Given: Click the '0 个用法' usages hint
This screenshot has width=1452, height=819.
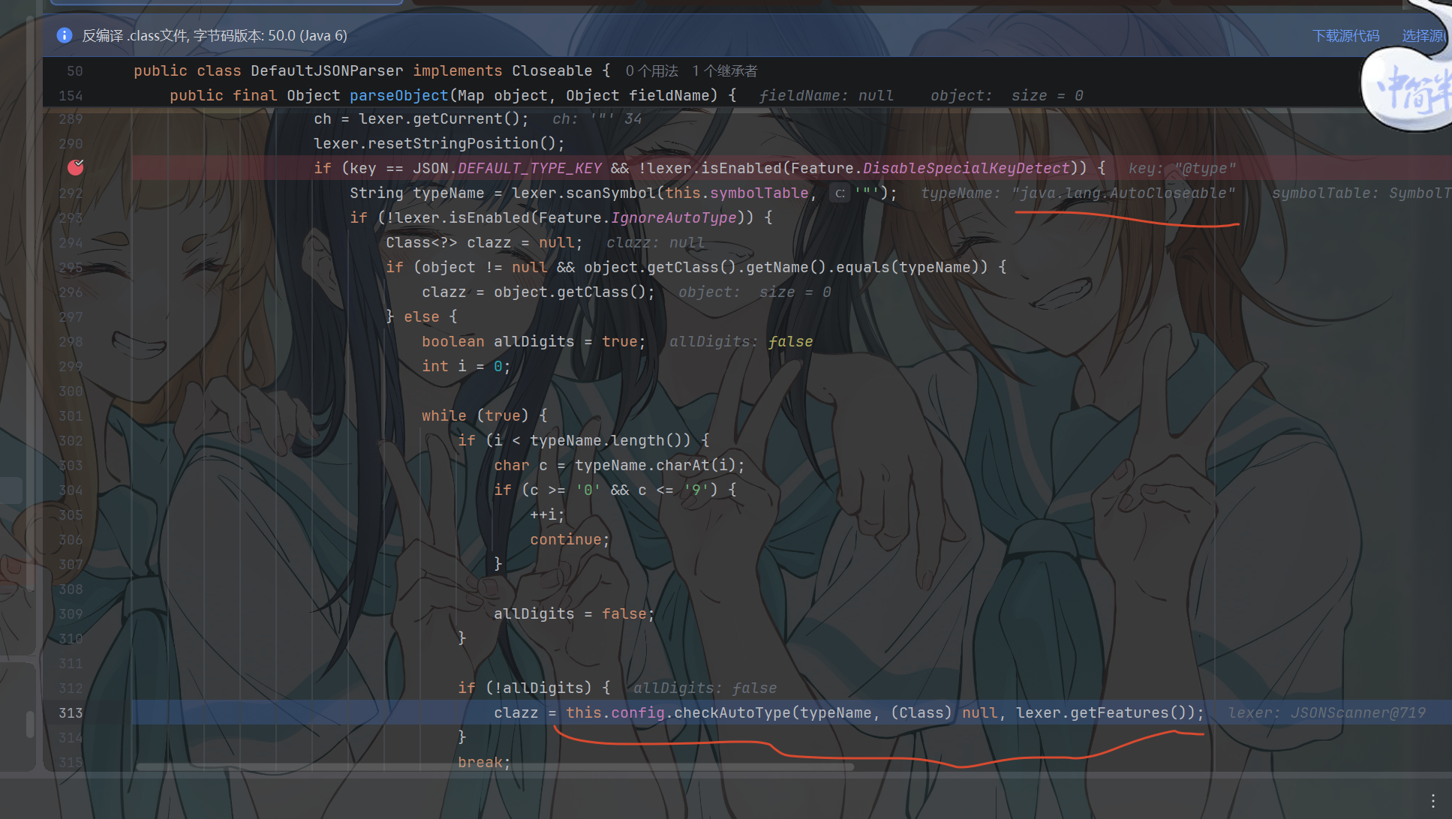Looking at the screenshot, I should point(651,70).
